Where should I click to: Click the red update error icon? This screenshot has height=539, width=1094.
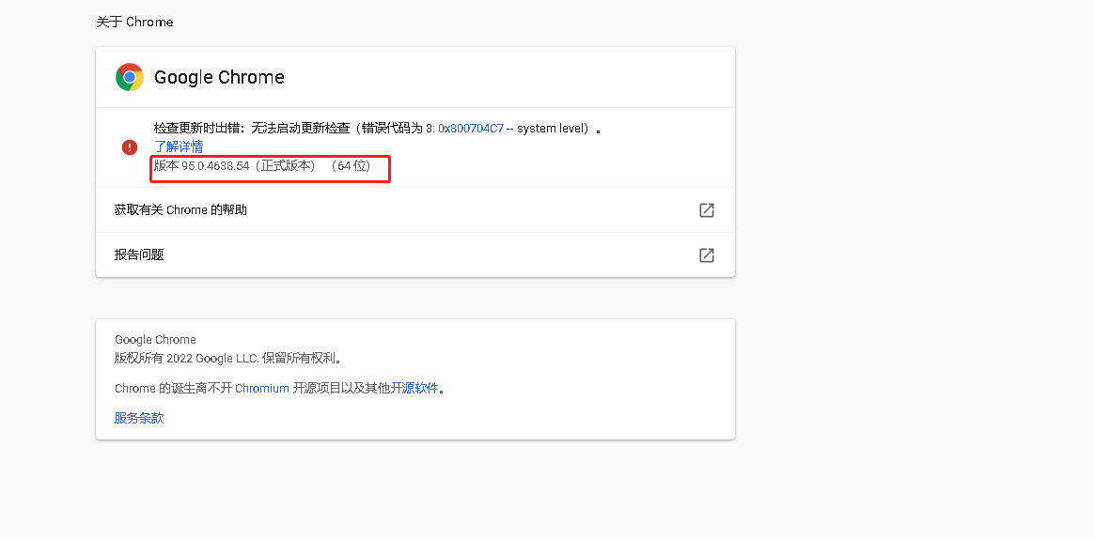click(129, 147)
